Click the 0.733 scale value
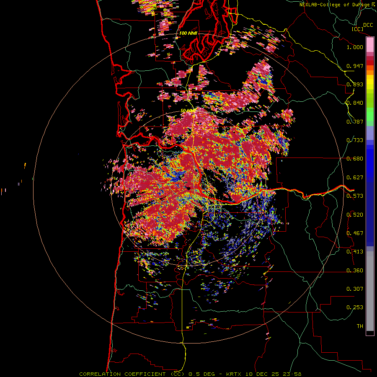The width and height of the screenshot is (377, 377). point(355,140)
